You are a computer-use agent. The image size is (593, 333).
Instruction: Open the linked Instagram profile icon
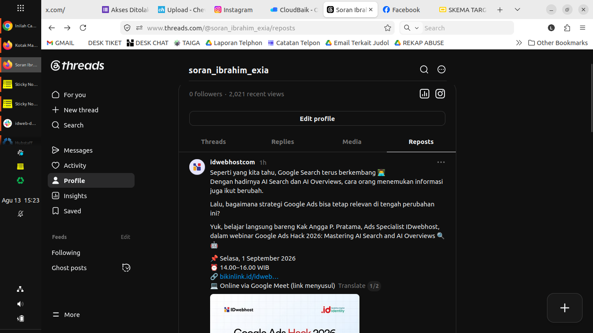pos(440,94)
